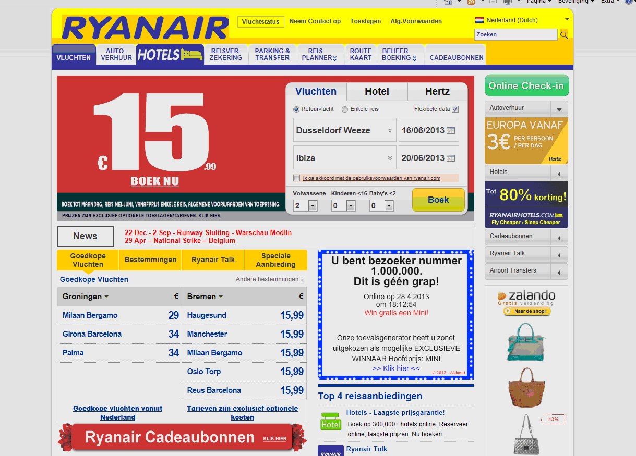Tick the terms of use agreement checkbox
This screenshot has width=636, height=456.
point(297,178)
